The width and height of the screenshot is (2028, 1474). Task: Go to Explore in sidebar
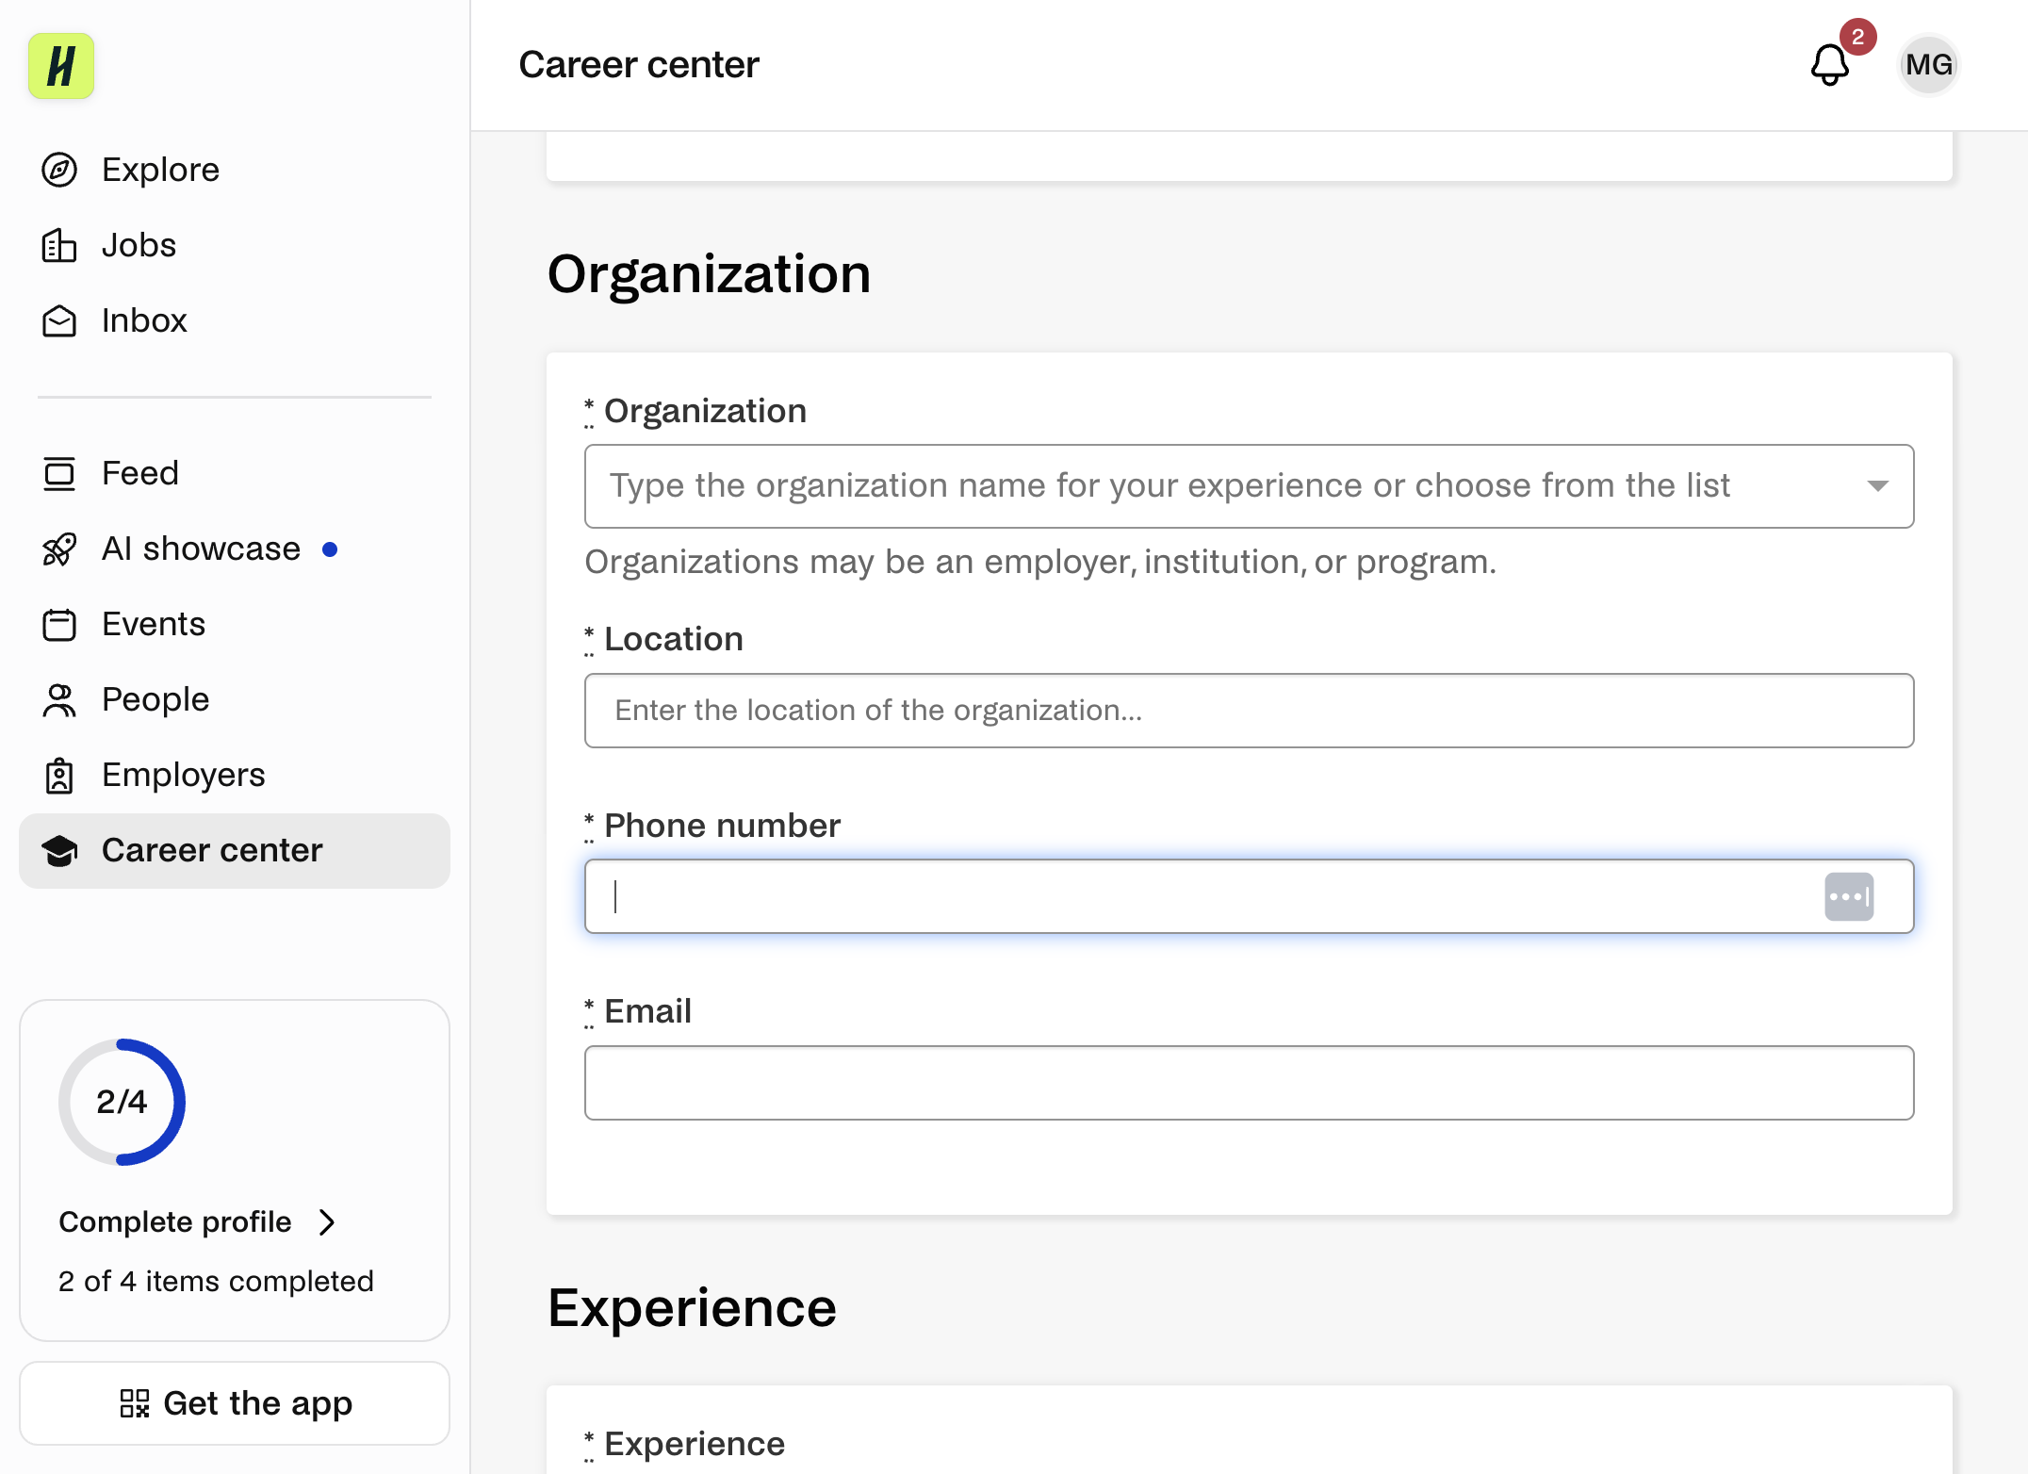coord(234,170)
